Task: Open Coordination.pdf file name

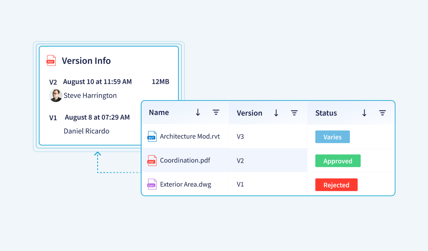Action: click(x=185, y=160)
